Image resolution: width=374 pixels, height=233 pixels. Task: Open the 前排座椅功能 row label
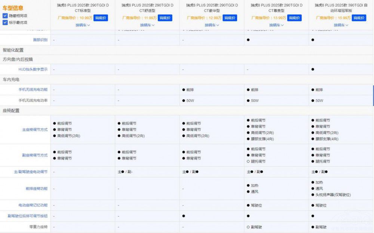tap(37, 188)
